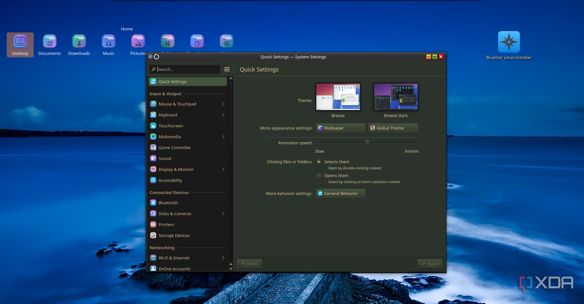Select the Desktop folder icon
Viewport: 584px width, 304px height.
(x=20, y=41)
